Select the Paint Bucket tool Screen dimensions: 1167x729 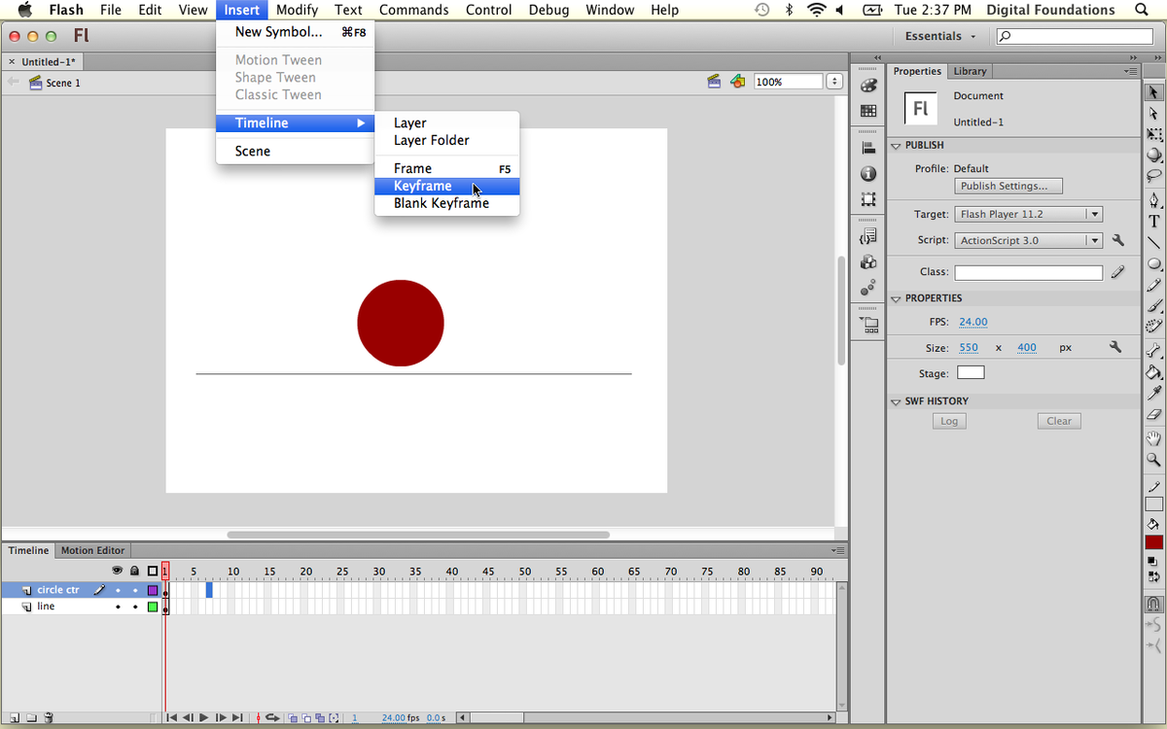tap(1153, 371)
